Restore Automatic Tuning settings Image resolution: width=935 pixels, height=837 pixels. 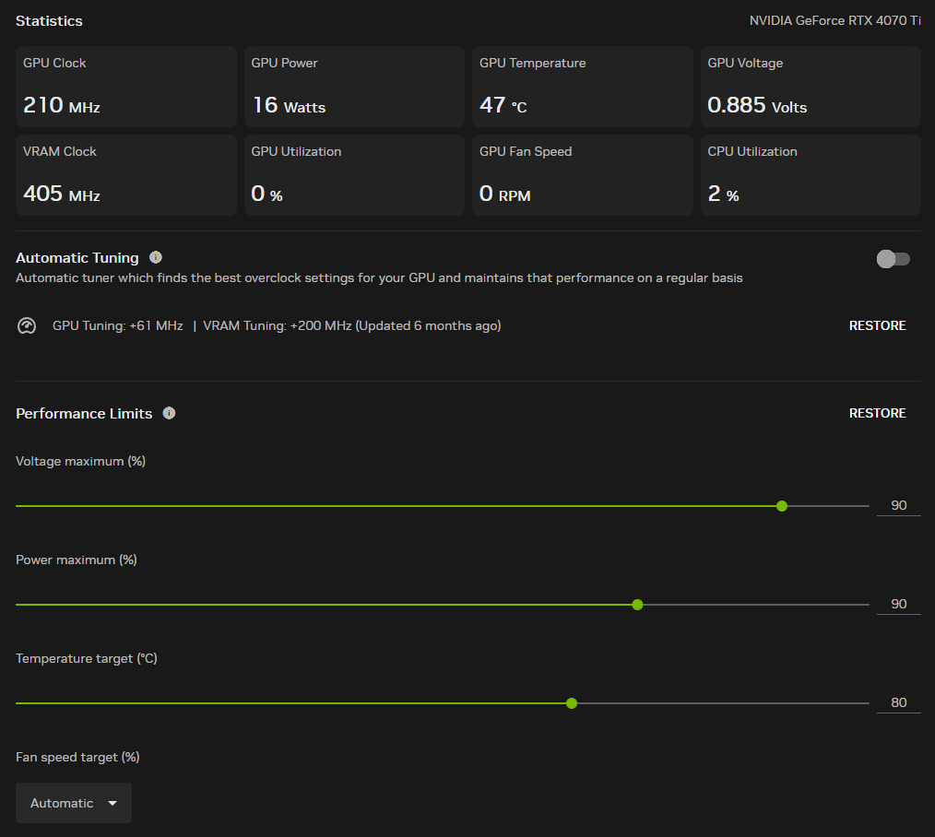click(x=877, y=325)
